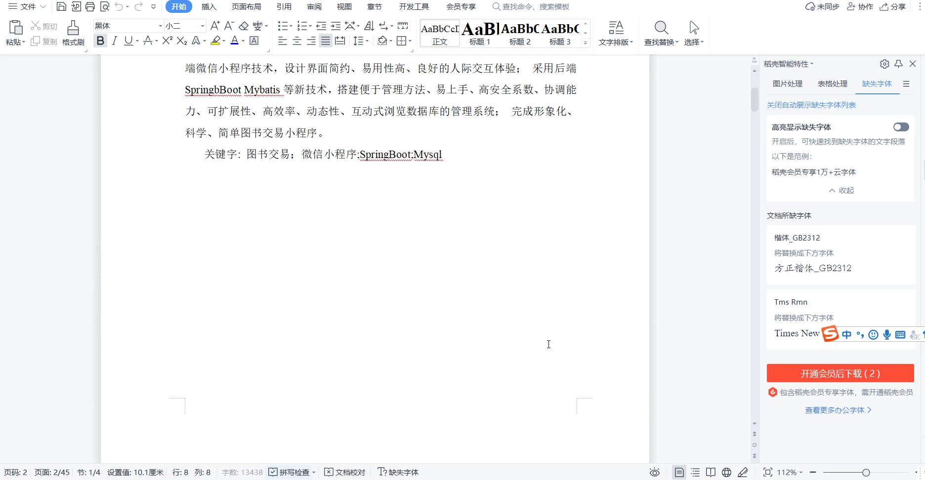Toggle Justify alignment button
The height and width of the screenshot is (480, 925).
coord(325,41)
